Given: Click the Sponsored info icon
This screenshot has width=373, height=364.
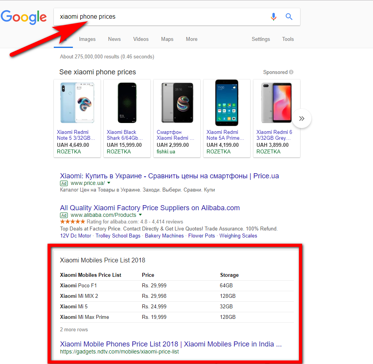Looking at the screenshot, I should pyautogui.click(x=291, y=72).
